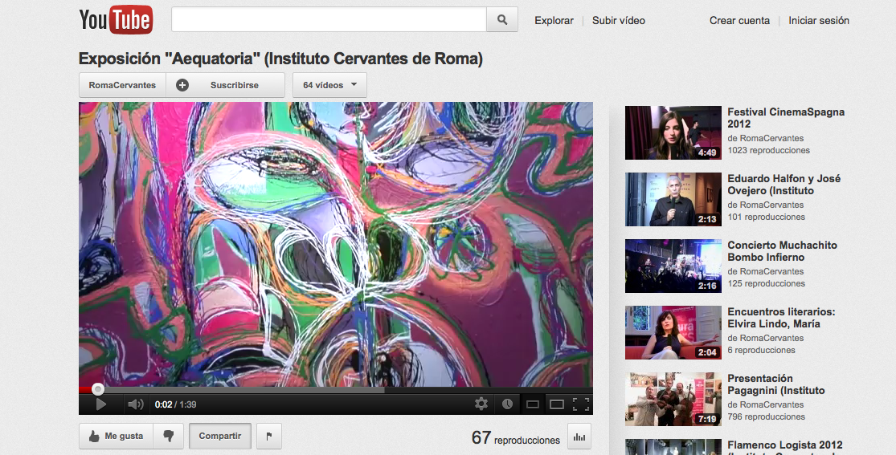Click Concierto Muchachito Bombo Infierno title
Viewport: 896px width, 455px height.
tap(782, 251)
